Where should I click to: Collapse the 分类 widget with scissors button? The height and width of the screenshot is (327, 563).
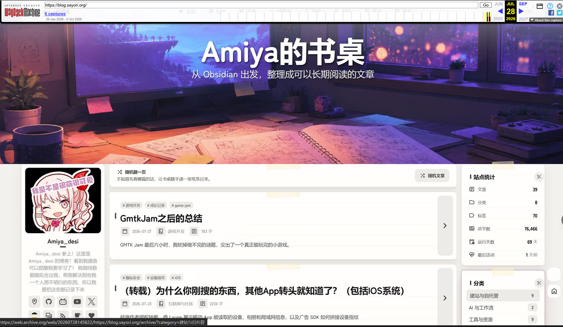pyautogui.click(x=539, y=283)
